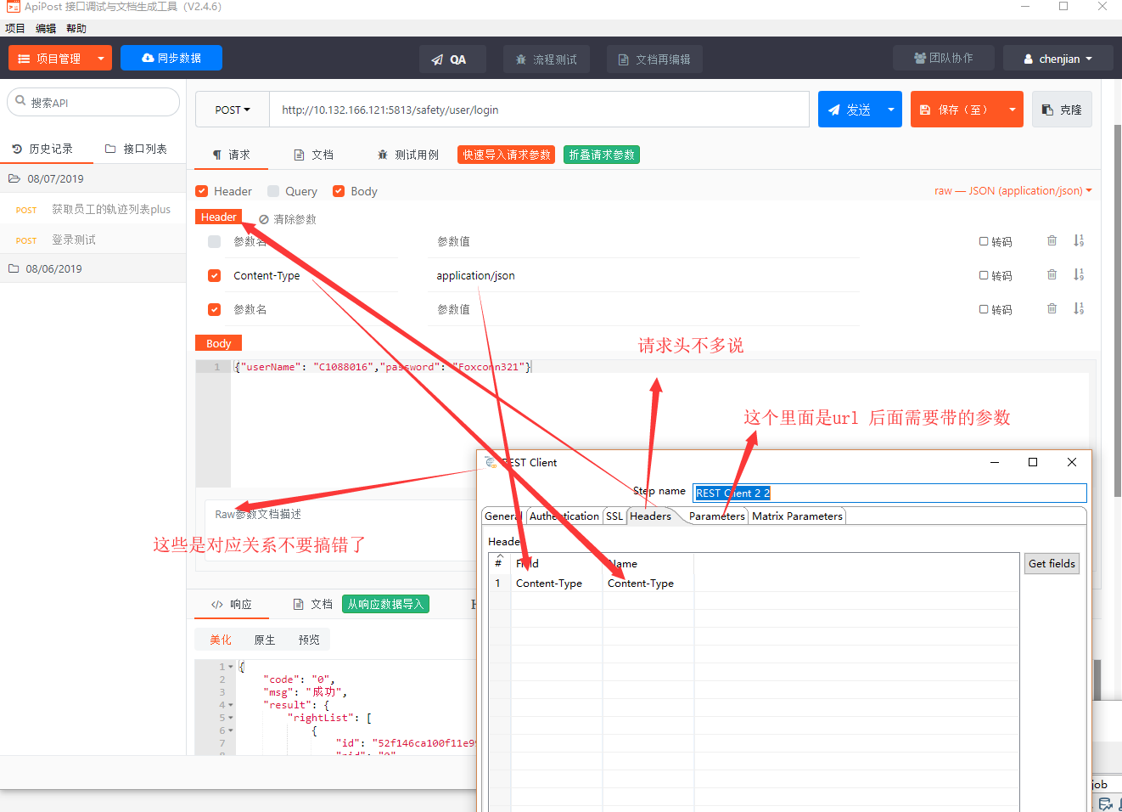The image size is (1122, 812).
Task: Switch to 接口列表 API list tab
Action: (x=137, y=149)
